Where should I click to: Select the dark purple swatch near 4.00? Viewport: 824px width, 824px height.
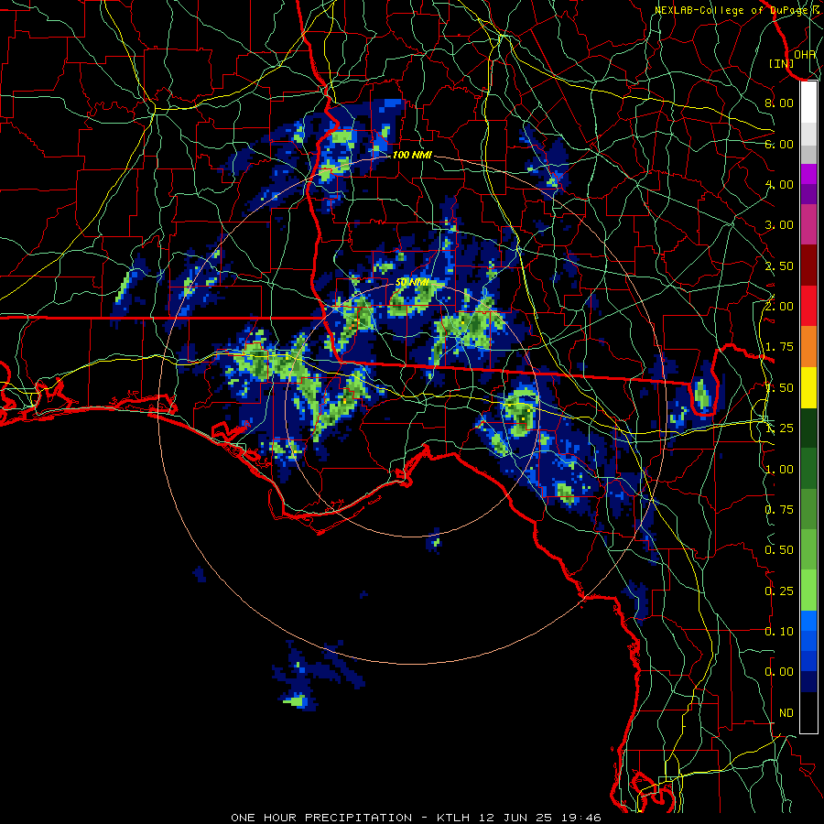(808, 194)
